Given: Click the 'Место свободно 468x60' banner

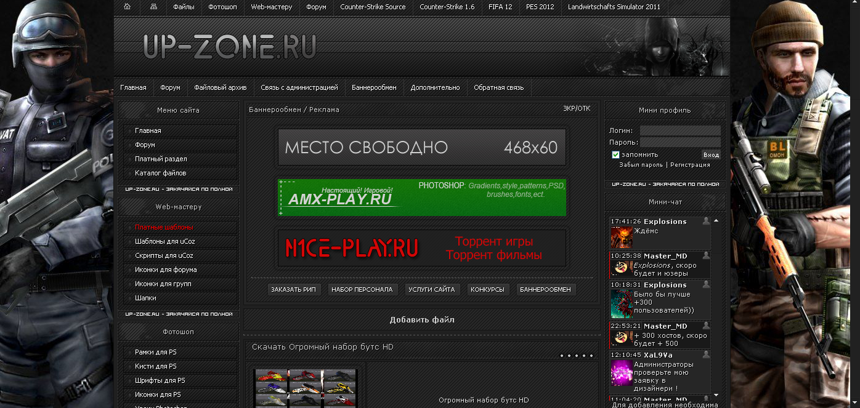Looking at the screenshot, I should point(422,147).
